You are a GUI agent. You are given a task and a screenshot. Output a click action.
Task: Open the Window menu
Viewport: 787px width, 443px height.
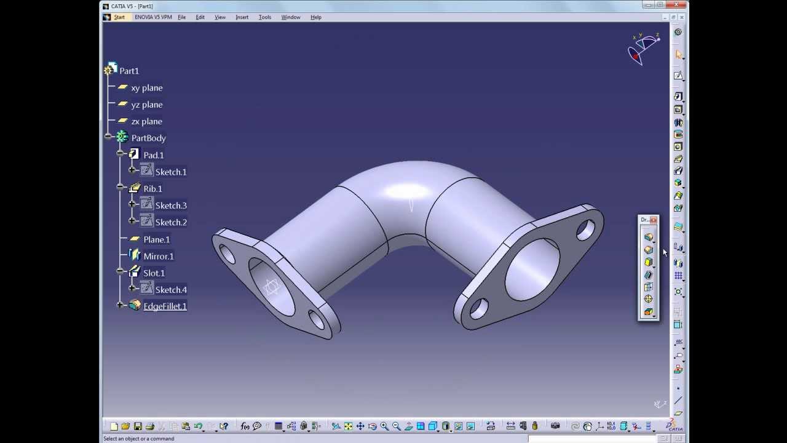[x=291, y=17]
